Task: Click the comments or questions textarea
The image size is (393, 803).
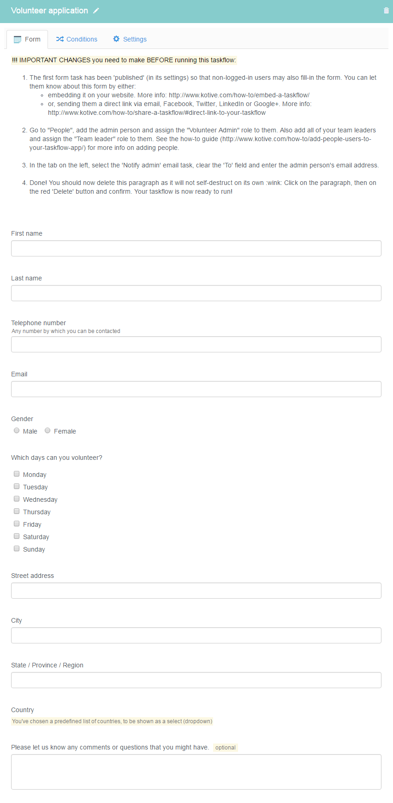Action: [x=196, y=772]
